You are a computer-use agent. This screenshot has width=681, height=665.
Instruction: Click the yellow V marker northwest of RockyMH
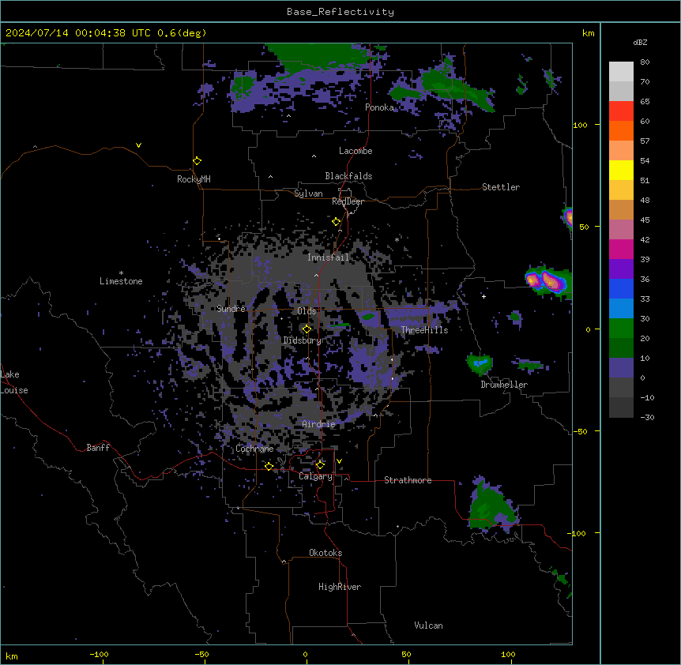click(138, 145)
